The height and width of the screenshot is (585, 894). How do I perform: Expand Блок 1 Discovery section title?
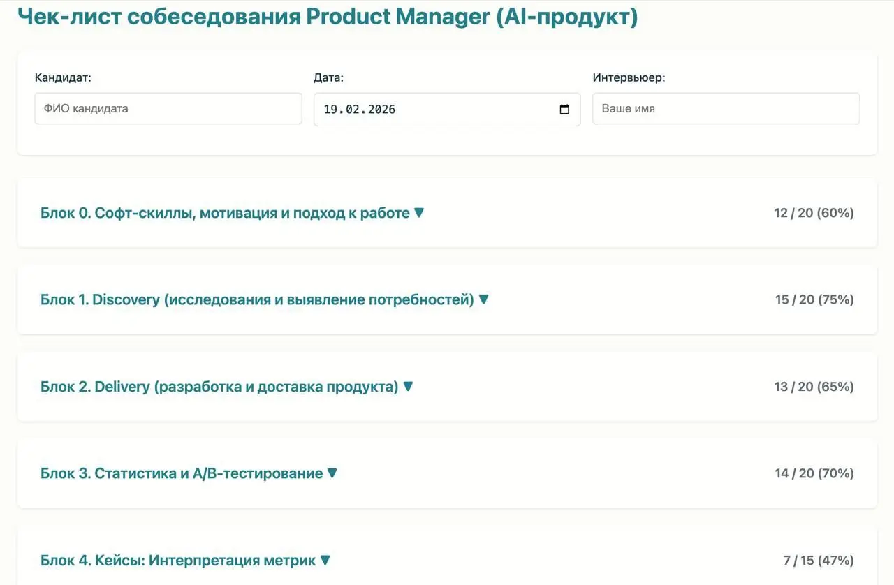point(257,299)
